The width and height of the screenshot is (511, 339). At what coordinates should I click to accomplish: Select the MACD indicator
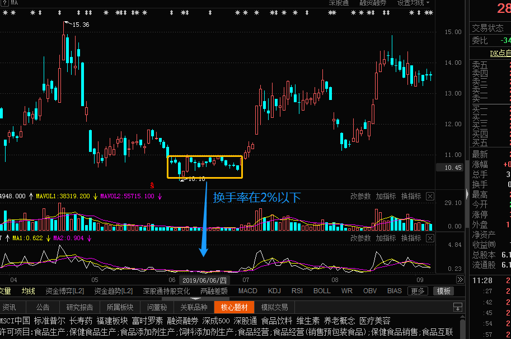click(x=247, y=290)
